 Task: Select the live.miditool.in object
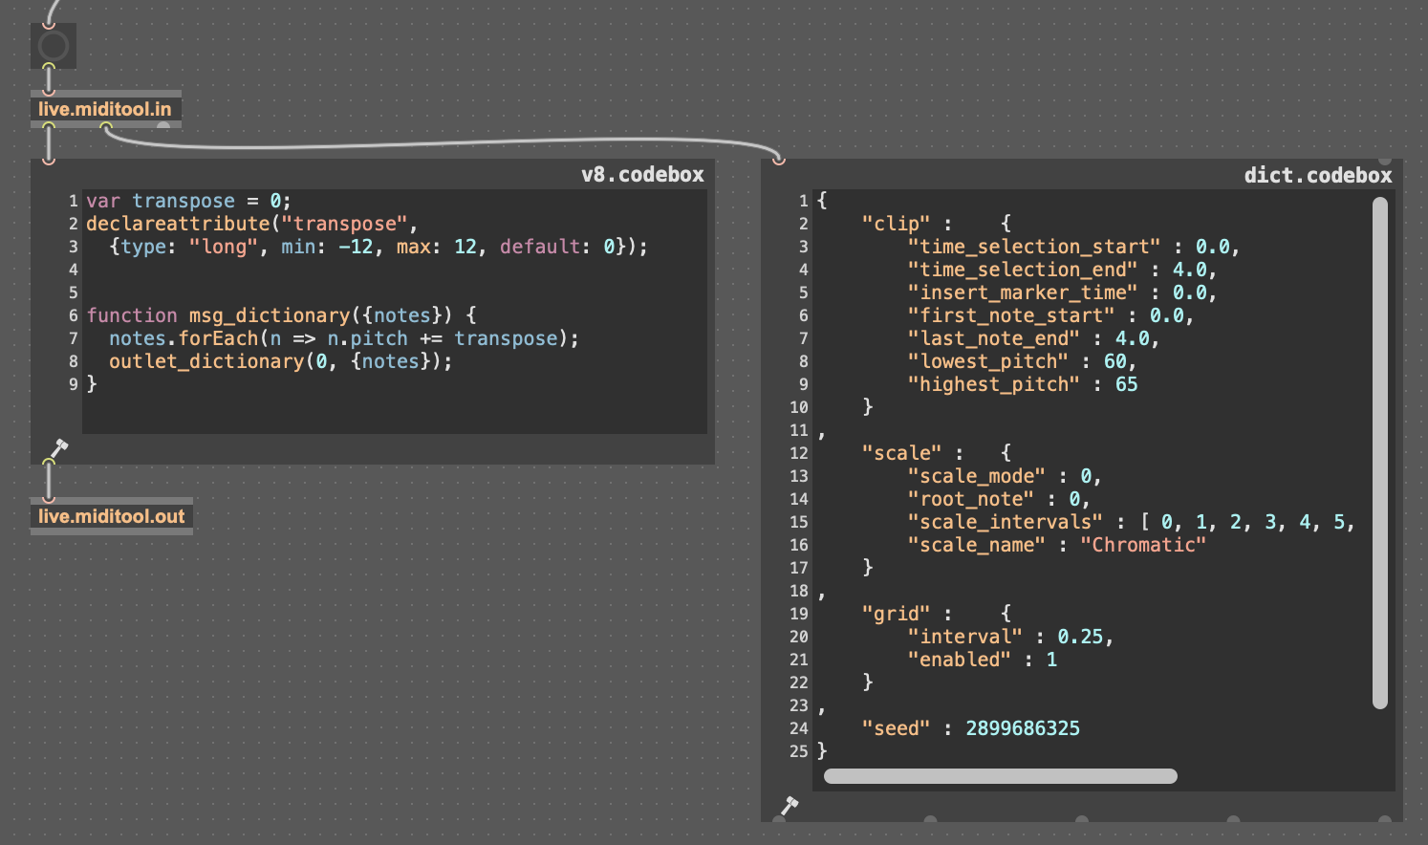[x=105, y=109]
